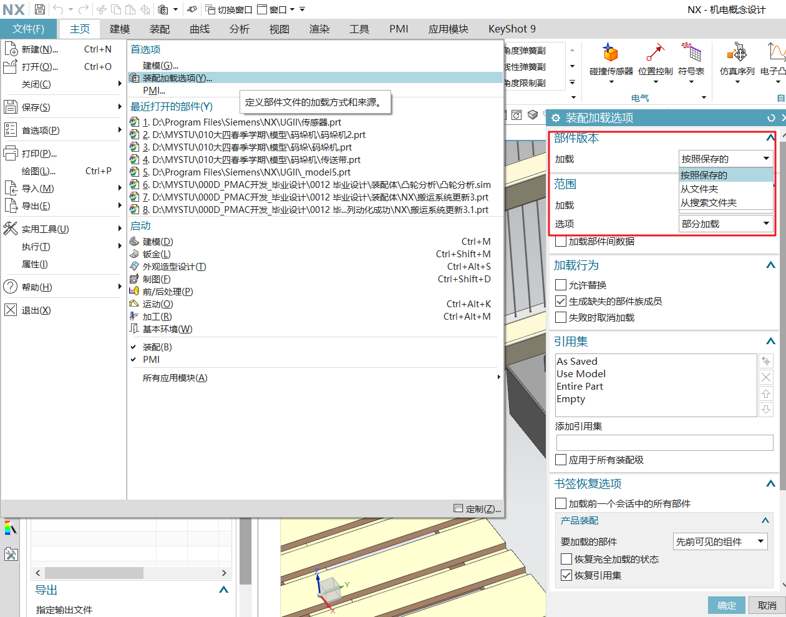Click the 取消 button
Image resolution: width=786 pixels, height=617 pixels.
767,605
